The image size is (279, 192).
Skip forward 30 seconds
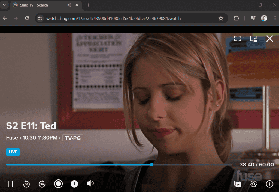(x=42, y=184)
